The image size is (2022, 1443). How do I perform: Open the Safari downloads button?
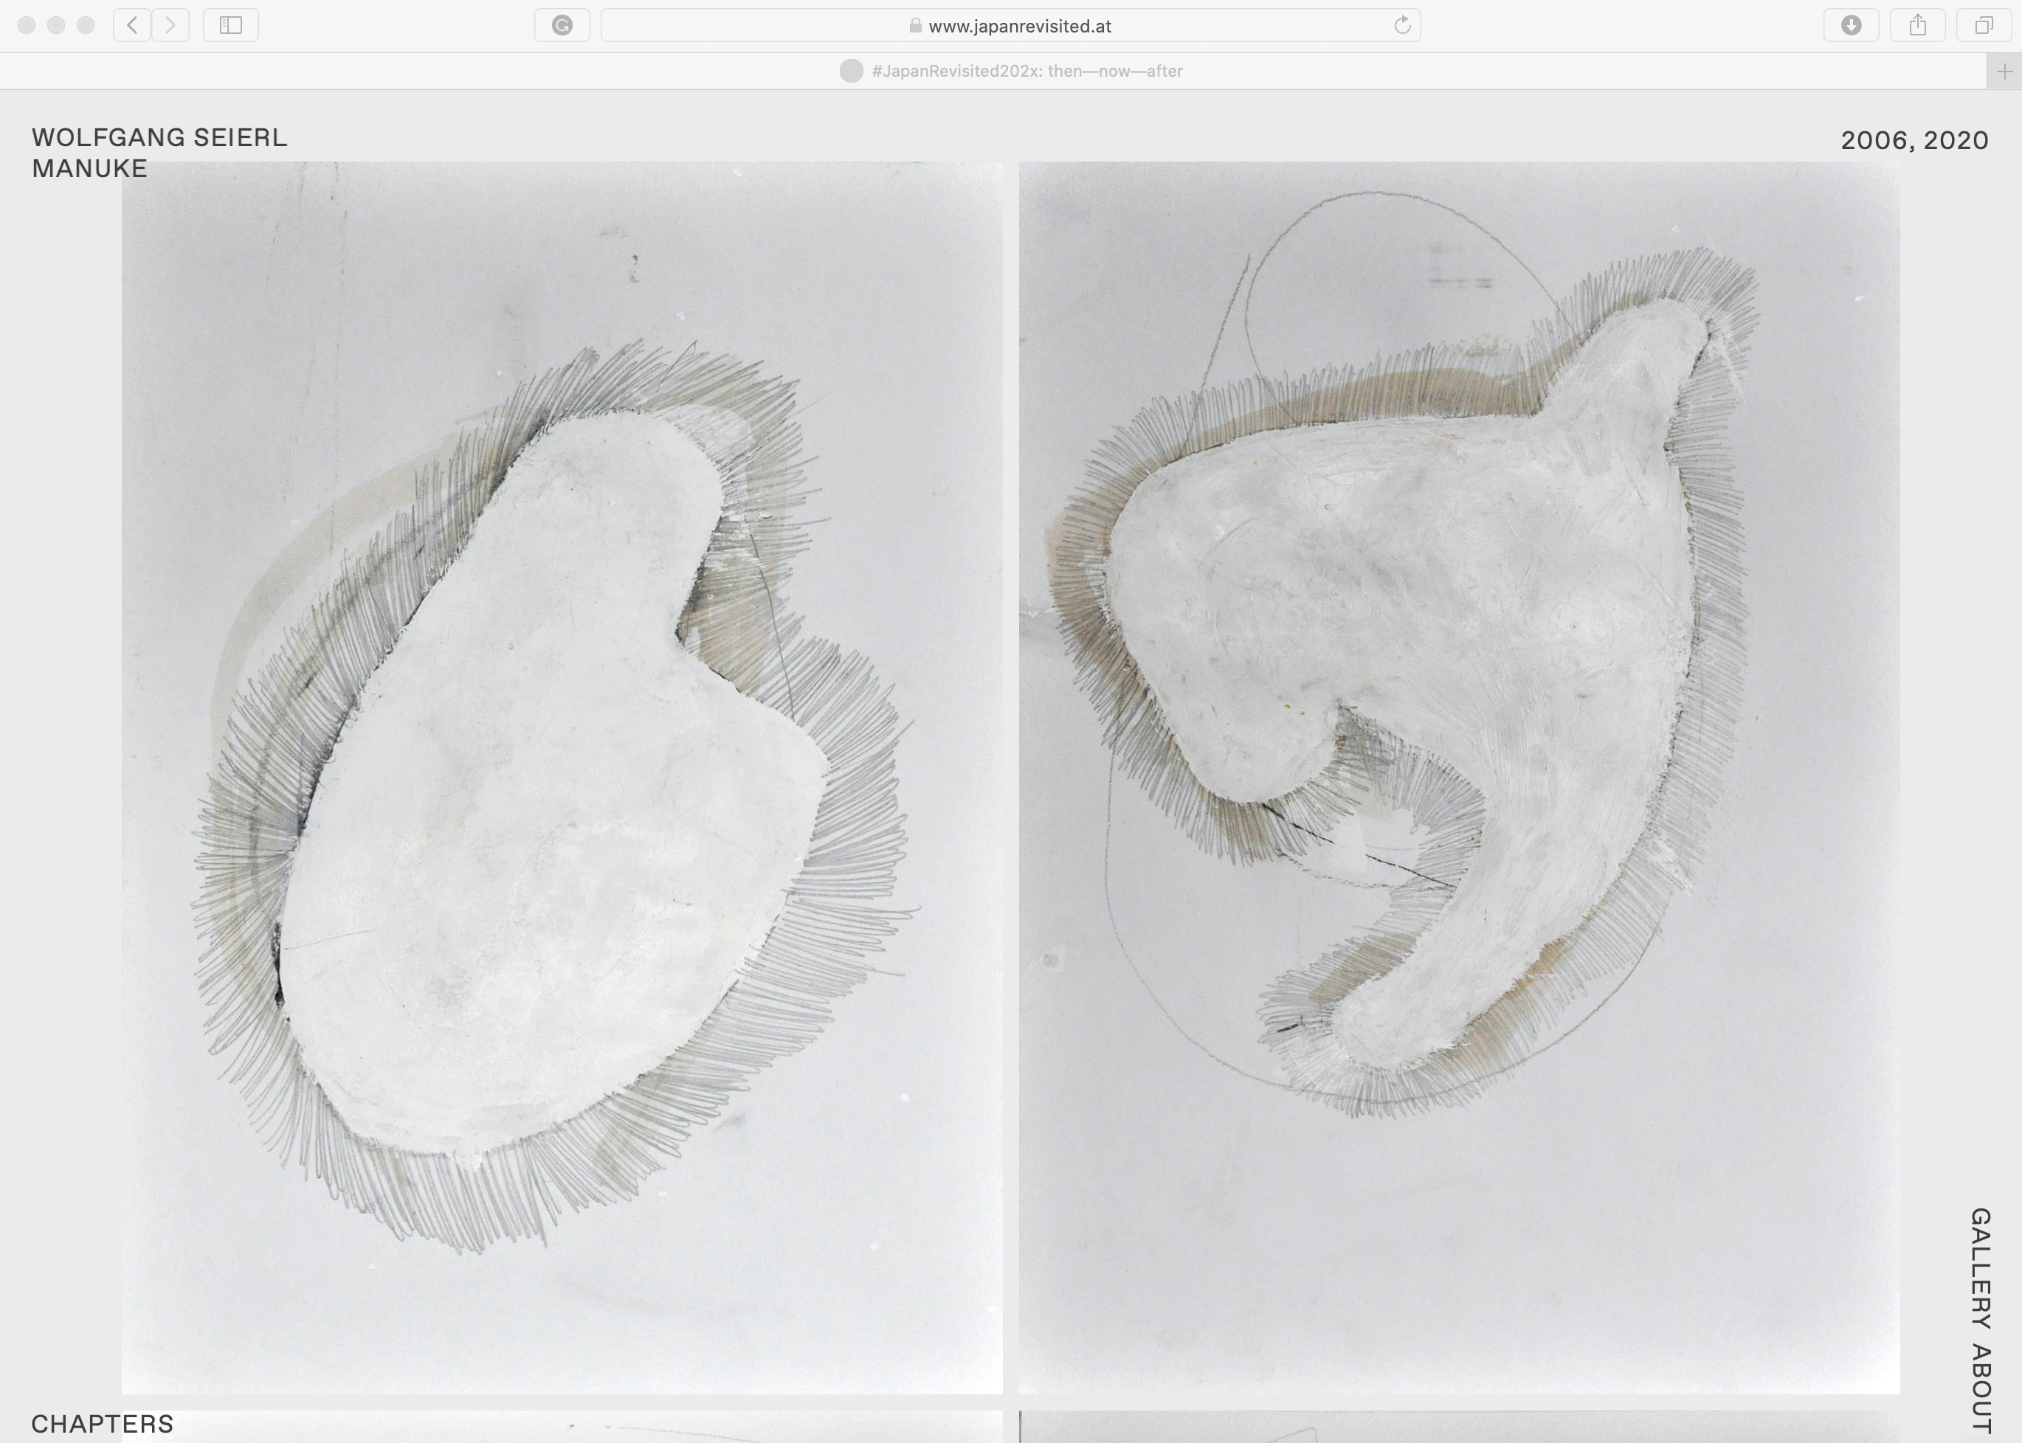1852,25
